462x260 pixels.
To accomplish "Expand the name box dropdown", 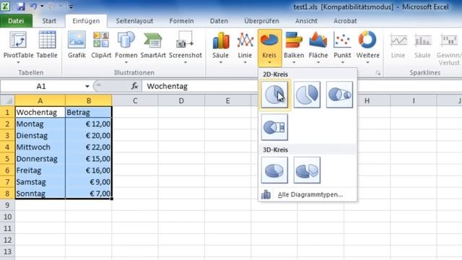I will (x=87, y=87).
